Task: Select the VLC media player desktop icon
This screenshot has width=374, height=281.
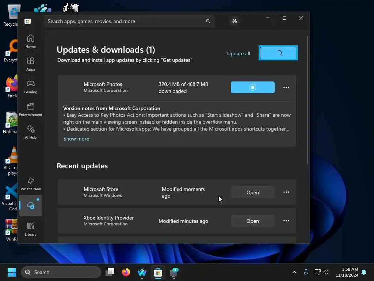Action: pyautogui.click(x=11, y=161)
